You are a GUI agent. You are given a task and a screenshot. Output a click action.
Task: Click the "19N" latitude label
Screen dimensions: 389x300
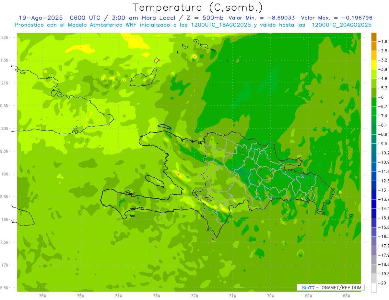[5, 174]
